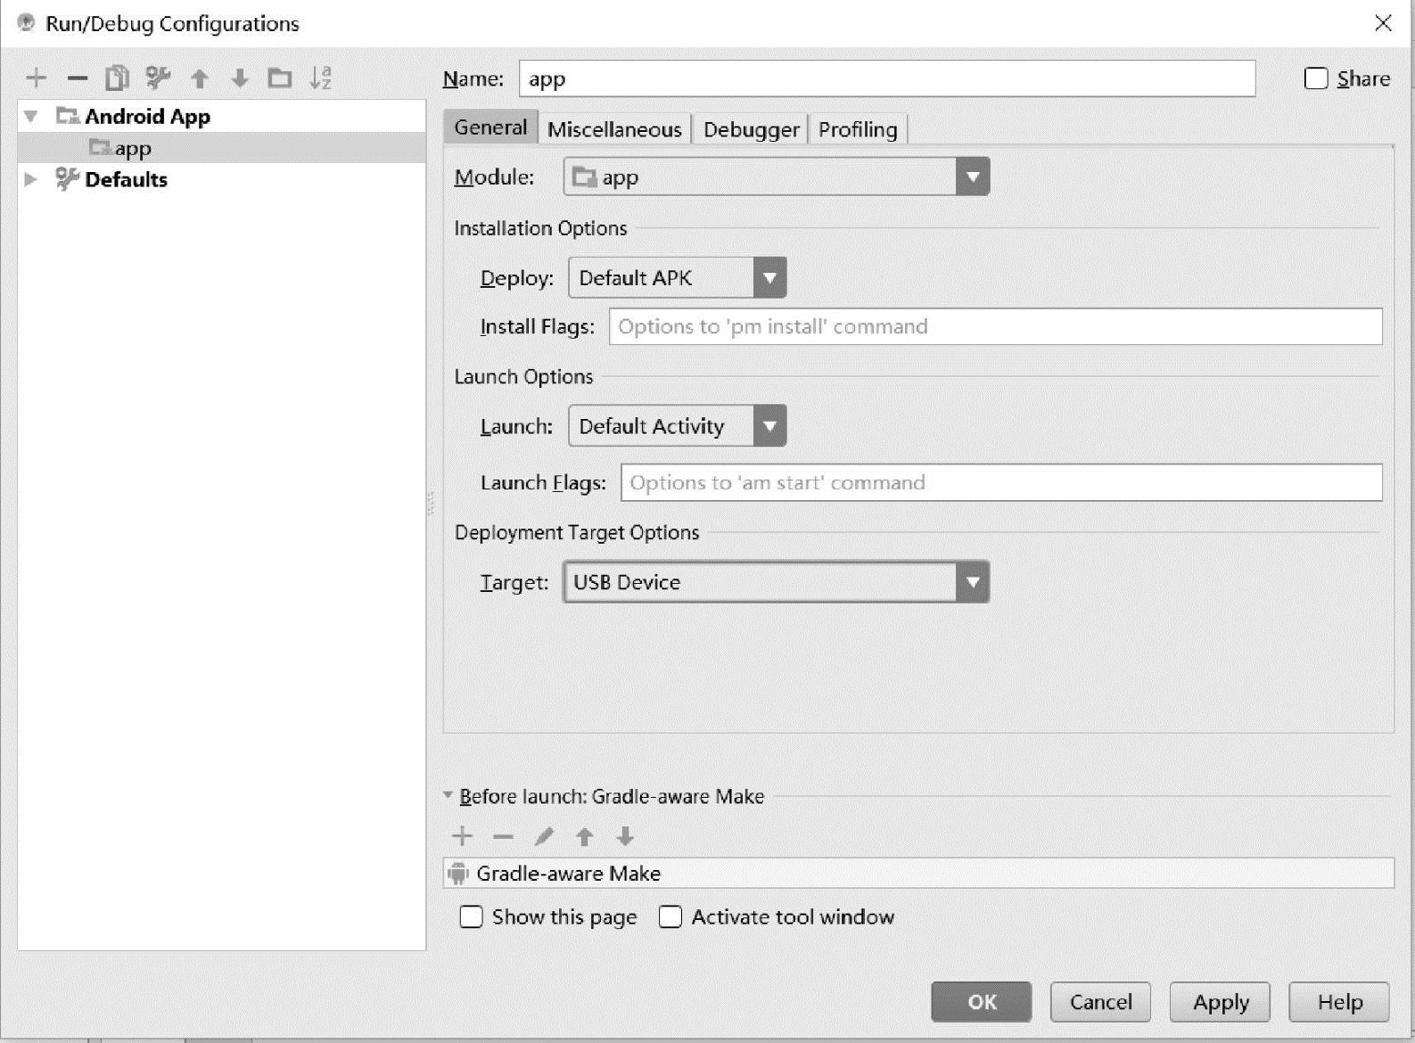Select the Android icon beside Gradle-aware Make
This screenshot has width=1415, height=1043.
tap(458, 874)
